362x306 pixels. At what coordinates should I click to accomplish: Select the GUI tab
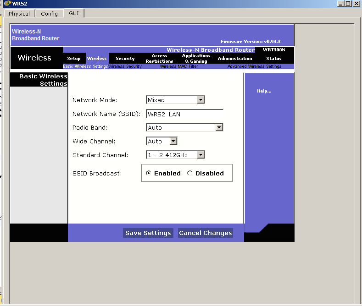(x=74, y=13)
